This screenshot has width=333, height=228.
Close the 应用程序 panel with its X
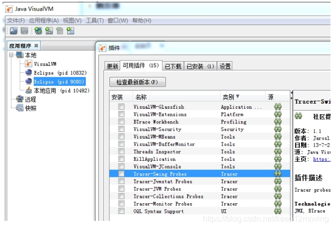[x=36, y=45]
